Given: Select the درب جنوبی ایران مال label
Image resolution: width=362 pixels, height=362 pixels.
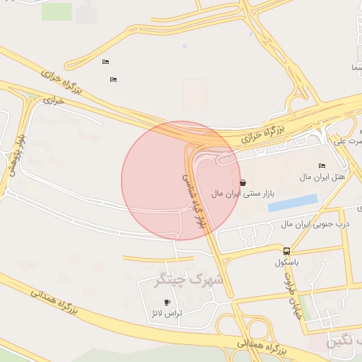Looking at the screenshot, I should tap(315, 225).
